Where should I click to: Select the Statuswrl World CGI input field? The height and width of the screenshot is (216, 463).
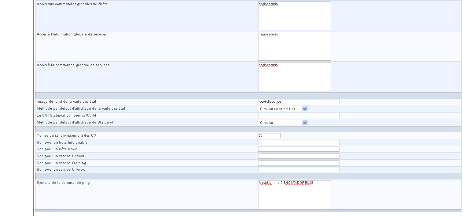pyautogui.click(x=298, y=115)
